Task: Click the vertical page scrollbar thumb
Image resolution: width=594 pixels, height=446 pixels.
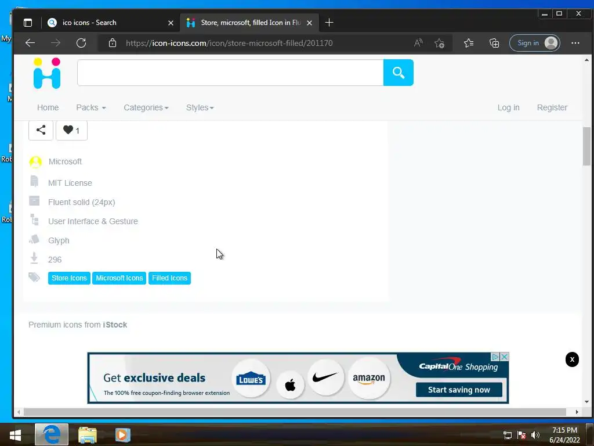Action: pos(586,146)
